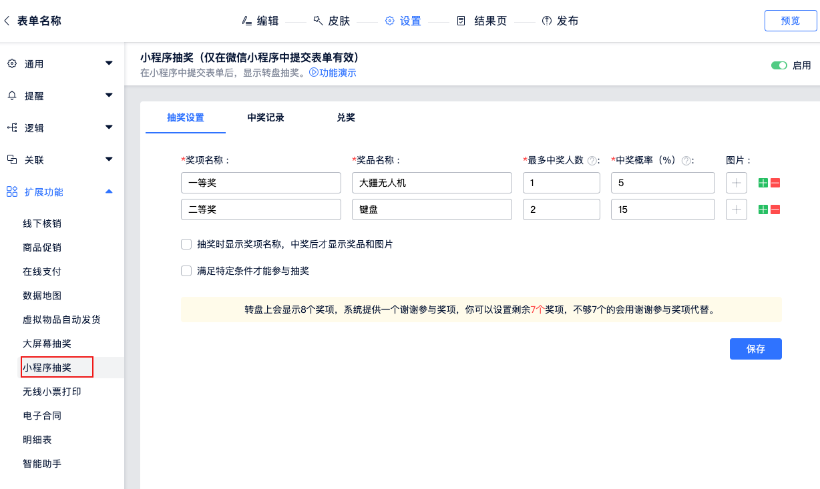
Task: Click the 大疆无人机 prize name field
Action: point(431,183)
